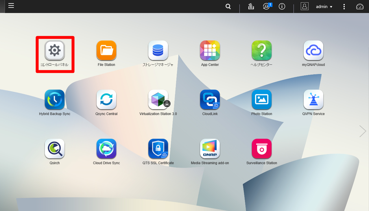Launch CloudLink app

(210, 99)
